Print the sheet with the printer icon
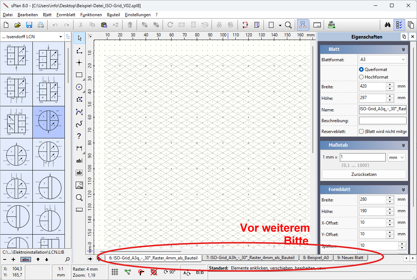This screenshot has width=417, height=280. 40,25
